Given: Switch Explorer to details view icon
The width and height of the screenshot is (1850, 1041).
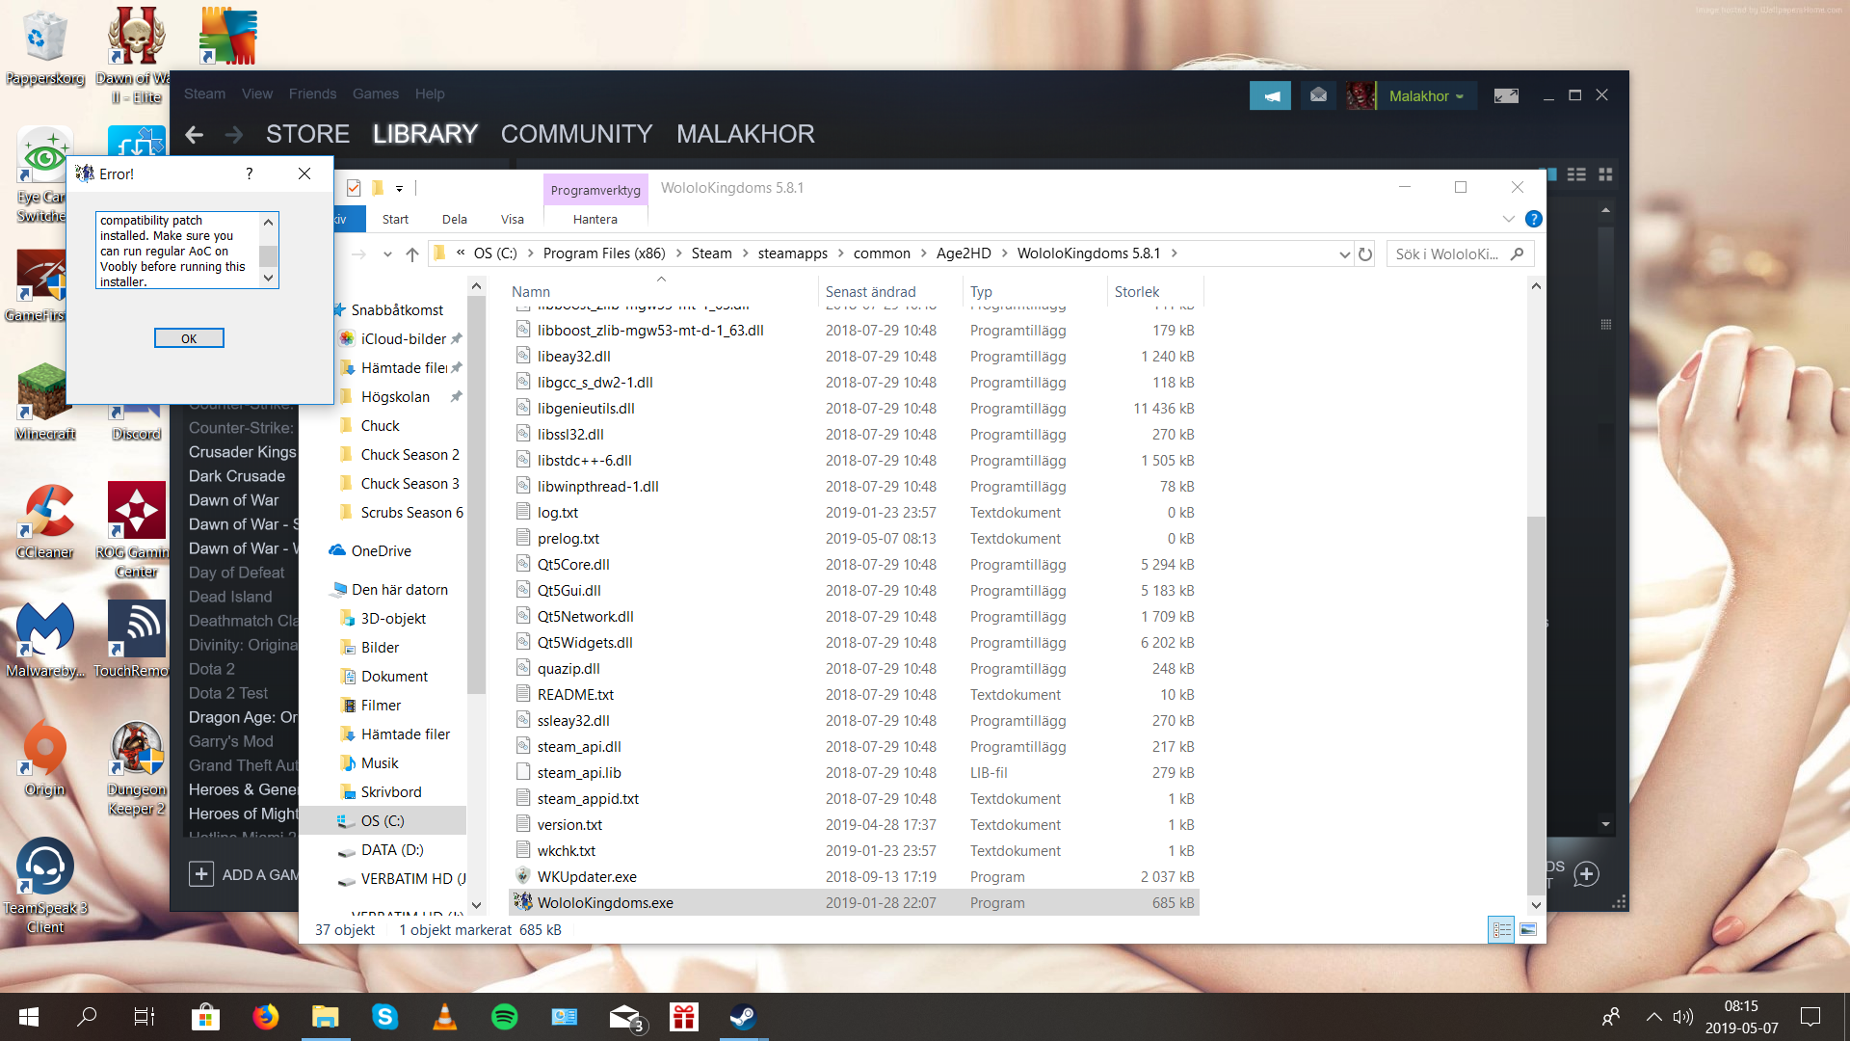Looking at the screenshot, I should tap(1501, 930).
